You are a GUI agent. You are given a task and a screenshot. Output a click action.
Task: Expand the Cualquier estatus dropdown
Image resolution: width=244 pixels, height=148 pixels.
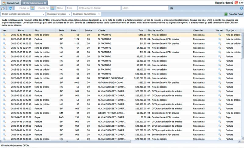59,14
